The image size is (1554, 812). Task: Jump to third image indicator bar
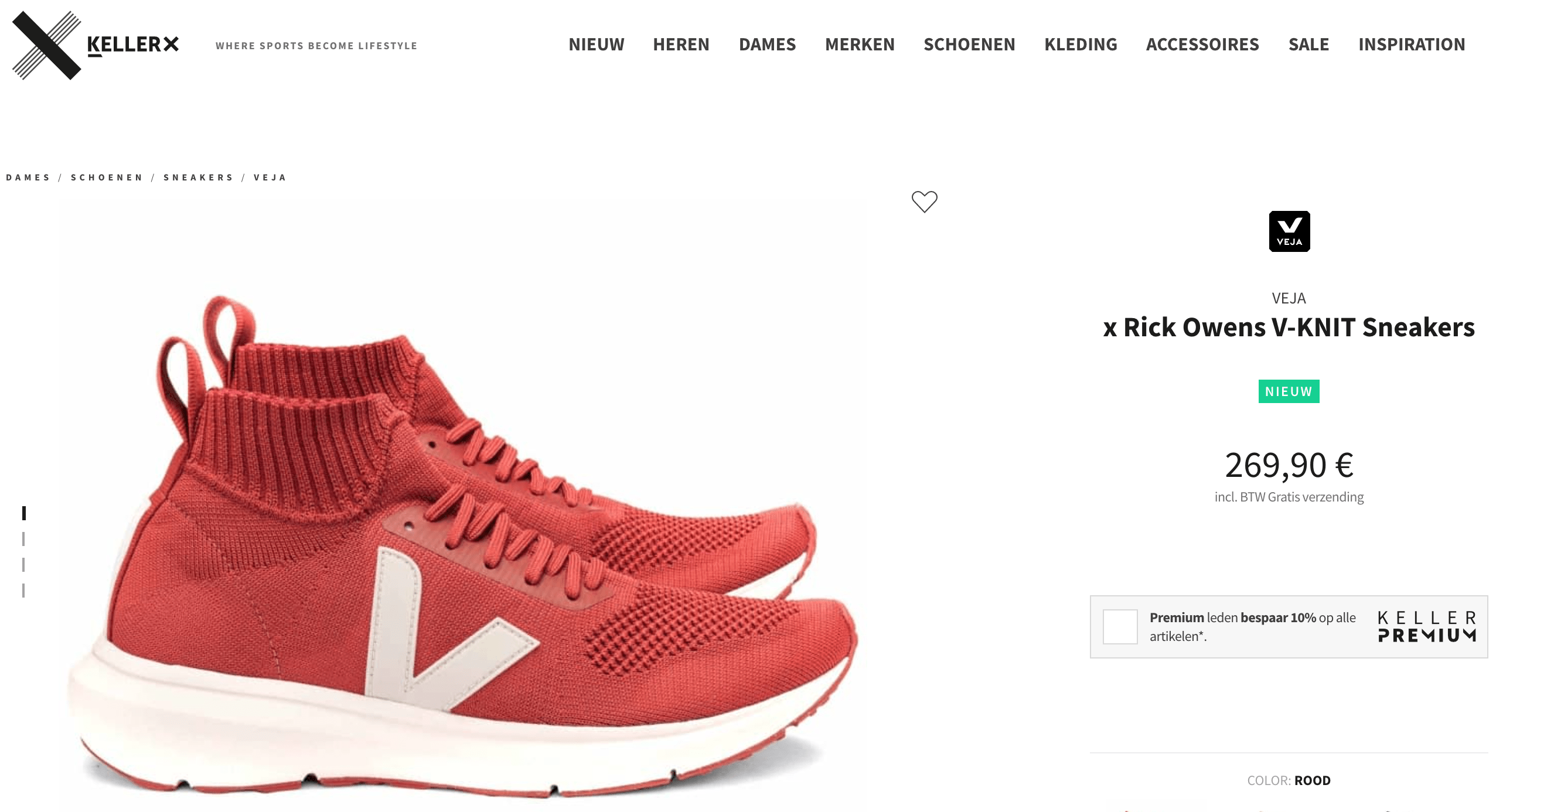click(x=23, y=565)
